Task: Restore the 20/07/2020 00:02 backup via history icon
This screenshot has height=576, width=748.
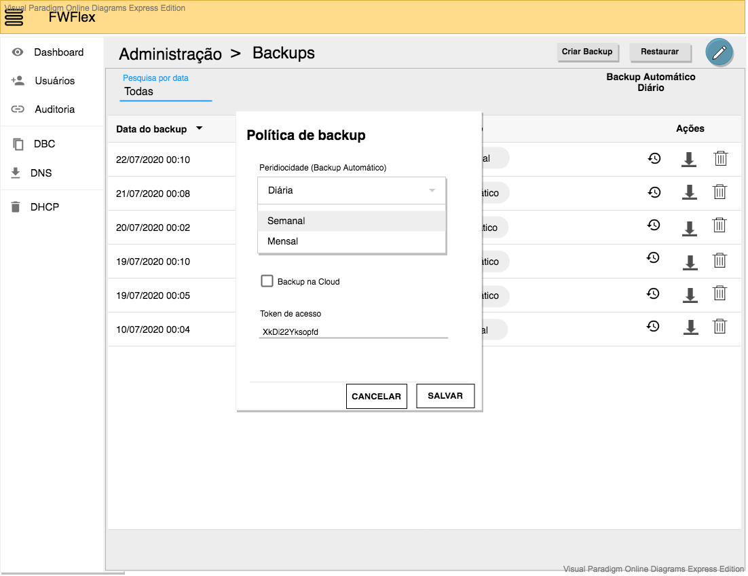Action: [x=654, y=225]
